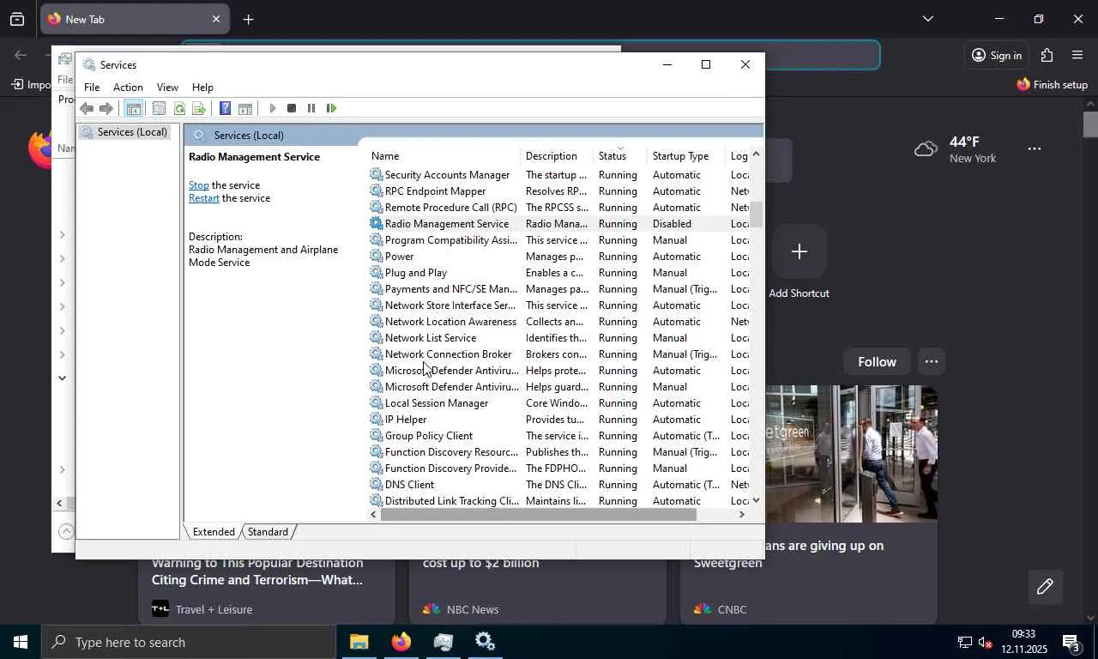Open more options beside the Follow button

point(932,361)
